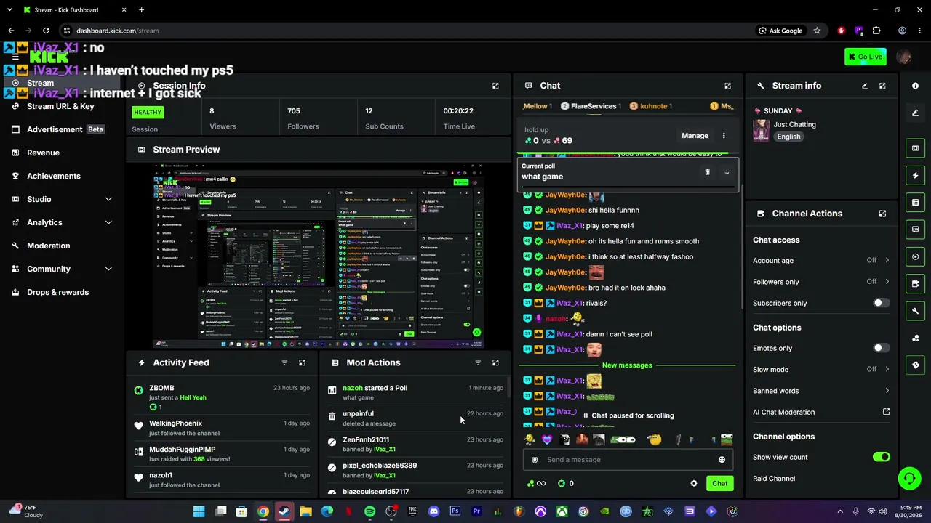Delete the current poll with trash icon
931x523 pixels.
(x=707, y=172)
